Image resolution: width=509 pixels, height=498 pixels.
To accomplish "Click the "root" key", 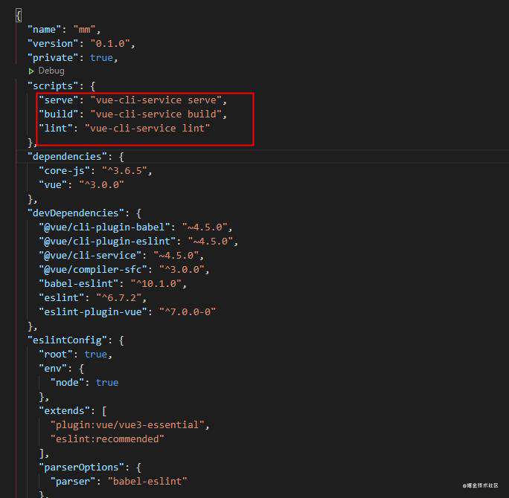I will tap(56, 355).
